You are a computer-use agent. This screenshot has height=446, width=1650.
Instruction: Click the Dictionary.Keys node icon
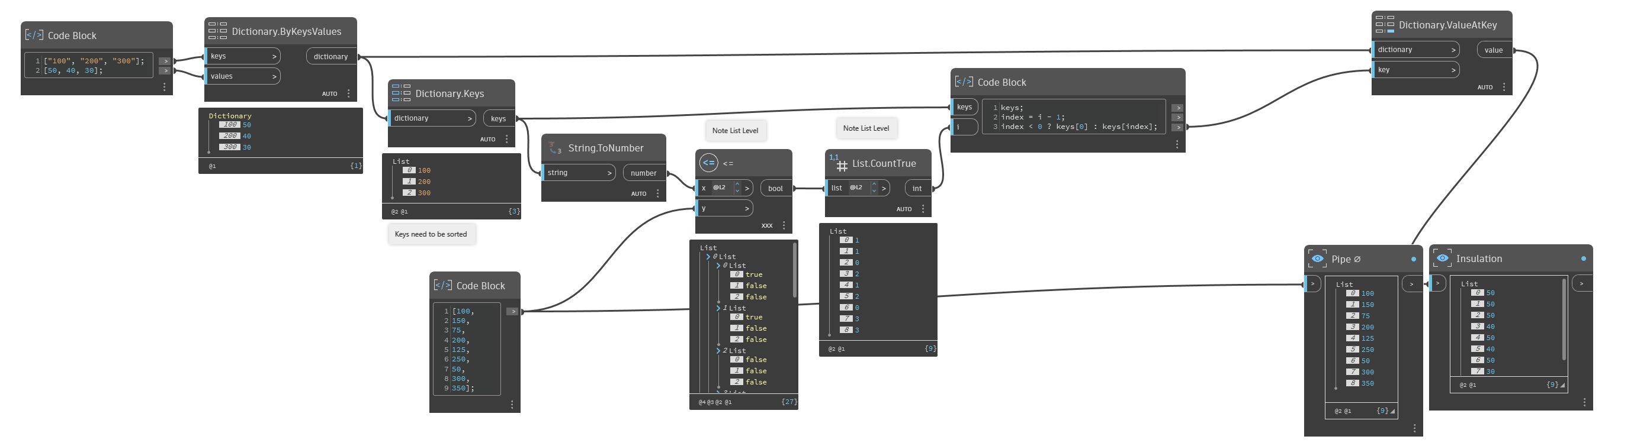click(401, 93)
